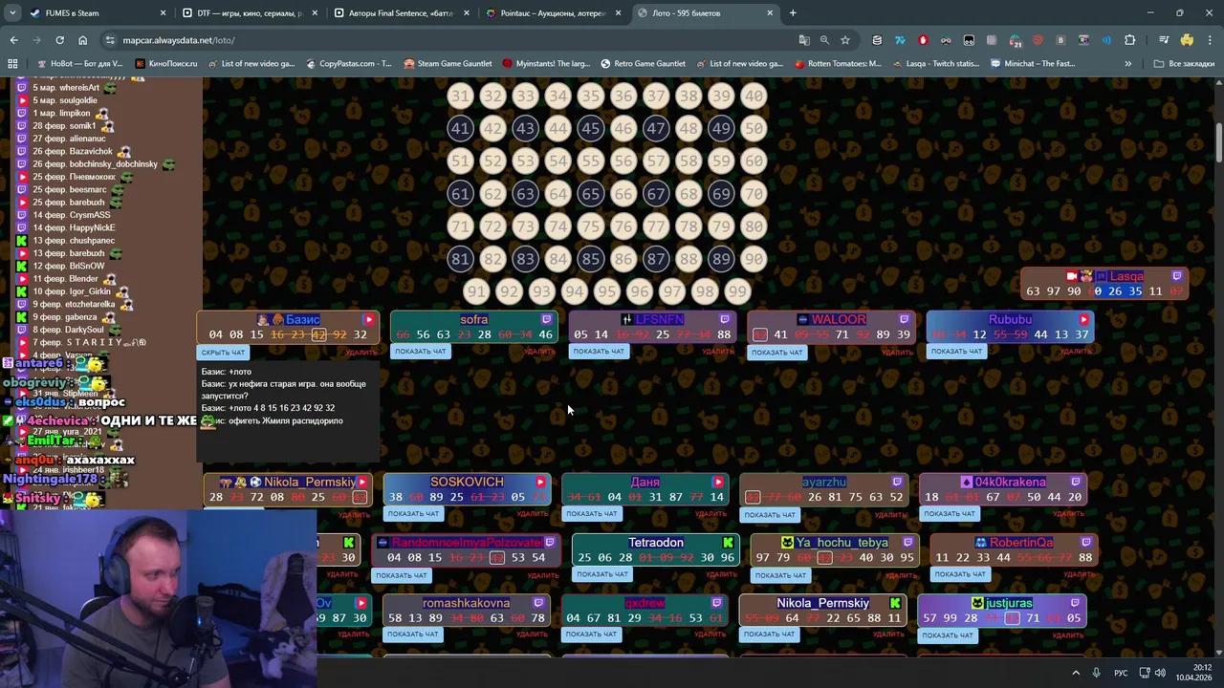Expand ayarzhu chat with ПОКАЗАТЬ ЧАТ
Screen dimensions: 1224x688
770,515
